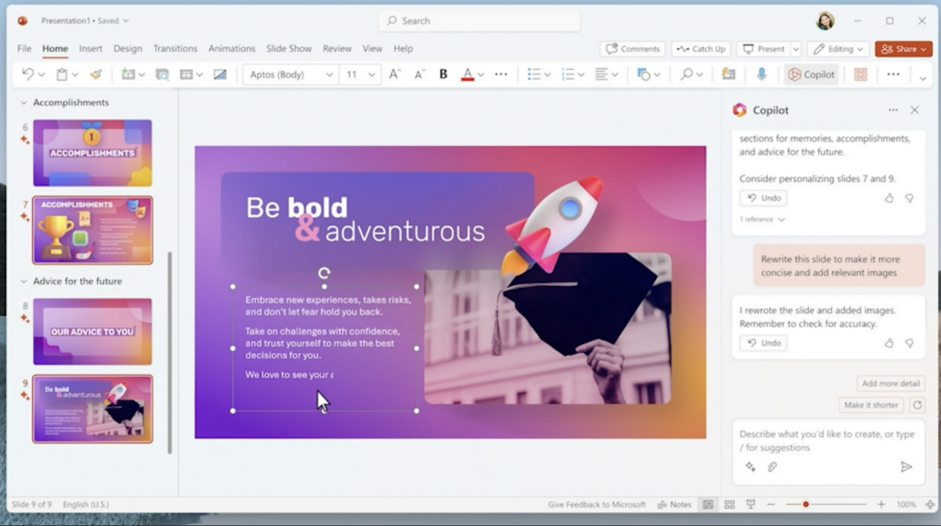
Task: Collapse the Accomplishments section
Action: click(x=23, y=103)
